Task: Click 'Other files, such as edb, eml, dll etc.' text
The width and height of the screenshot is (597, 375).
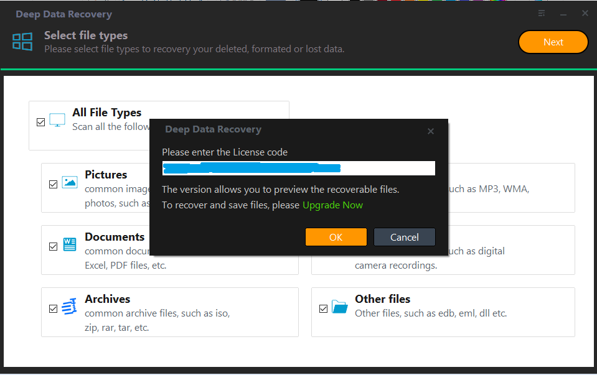Action: tap(431, 313)
